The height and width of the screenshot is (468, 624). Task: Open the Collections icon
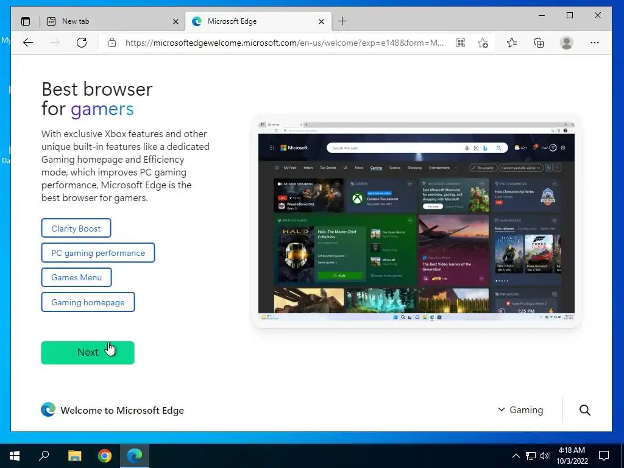pos(539,43)
